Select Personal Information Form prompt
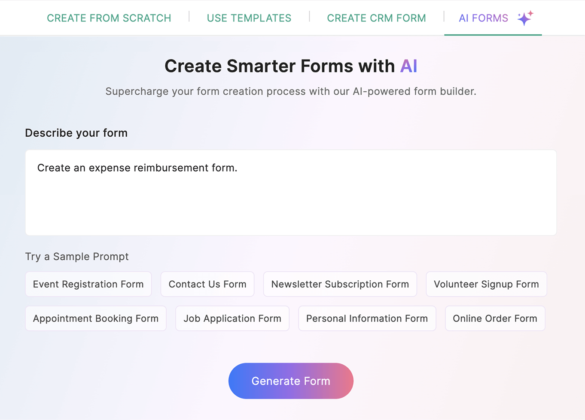 coord(367,318)
